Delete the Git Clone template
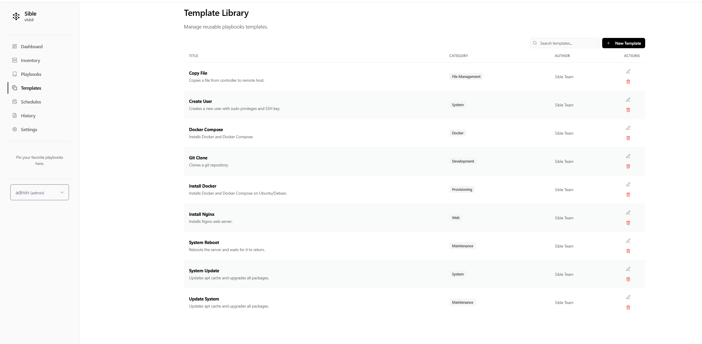 point(628,166)
